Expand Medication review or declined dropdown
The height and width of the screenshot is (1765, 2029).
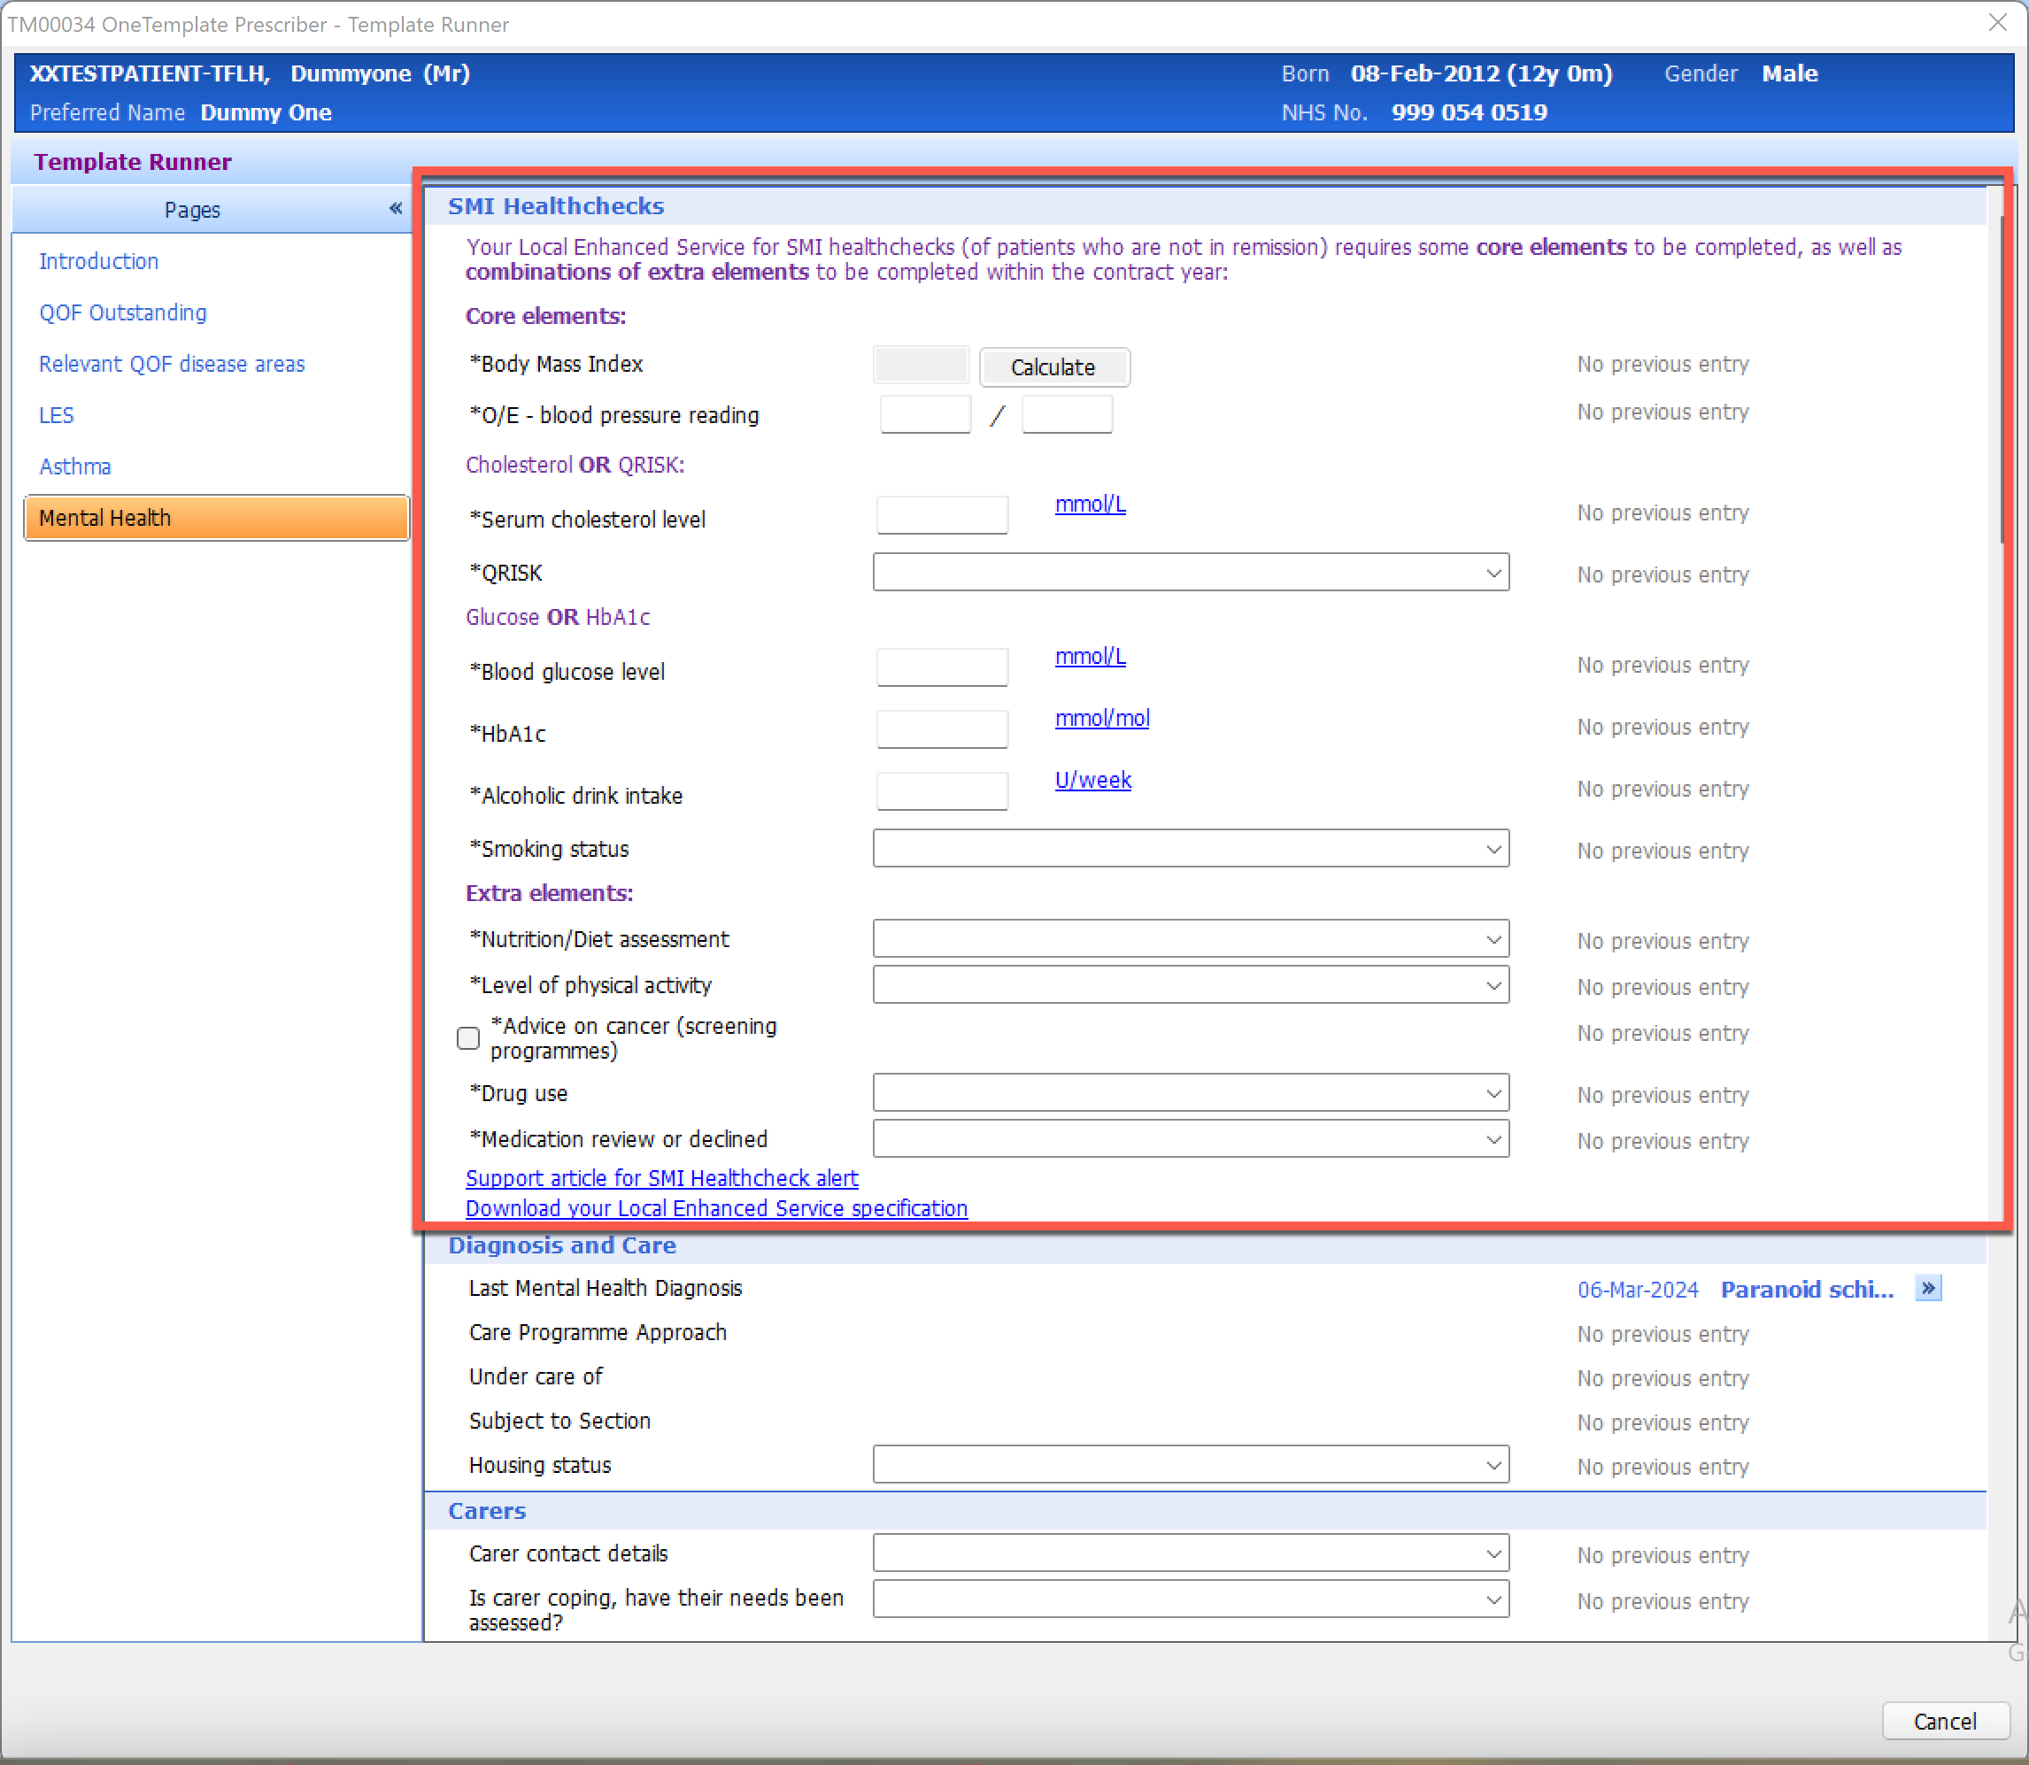1191,1138
